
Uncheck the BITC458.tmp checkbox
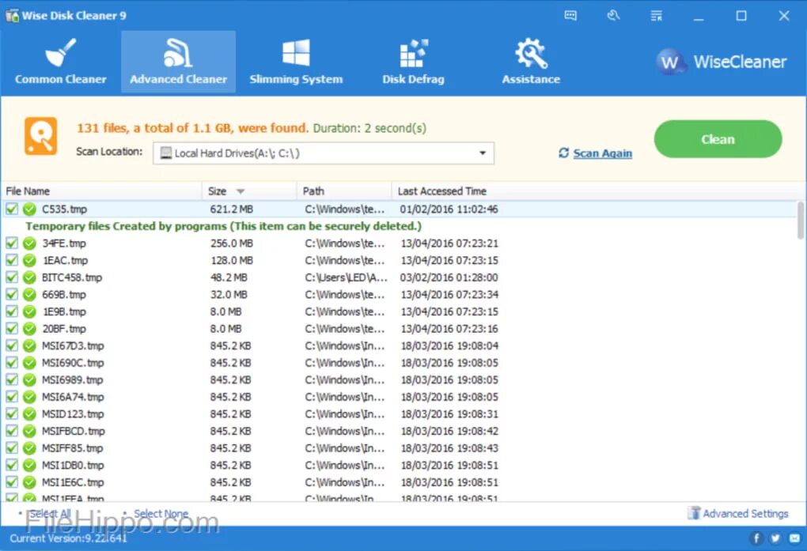click(12, 277)
